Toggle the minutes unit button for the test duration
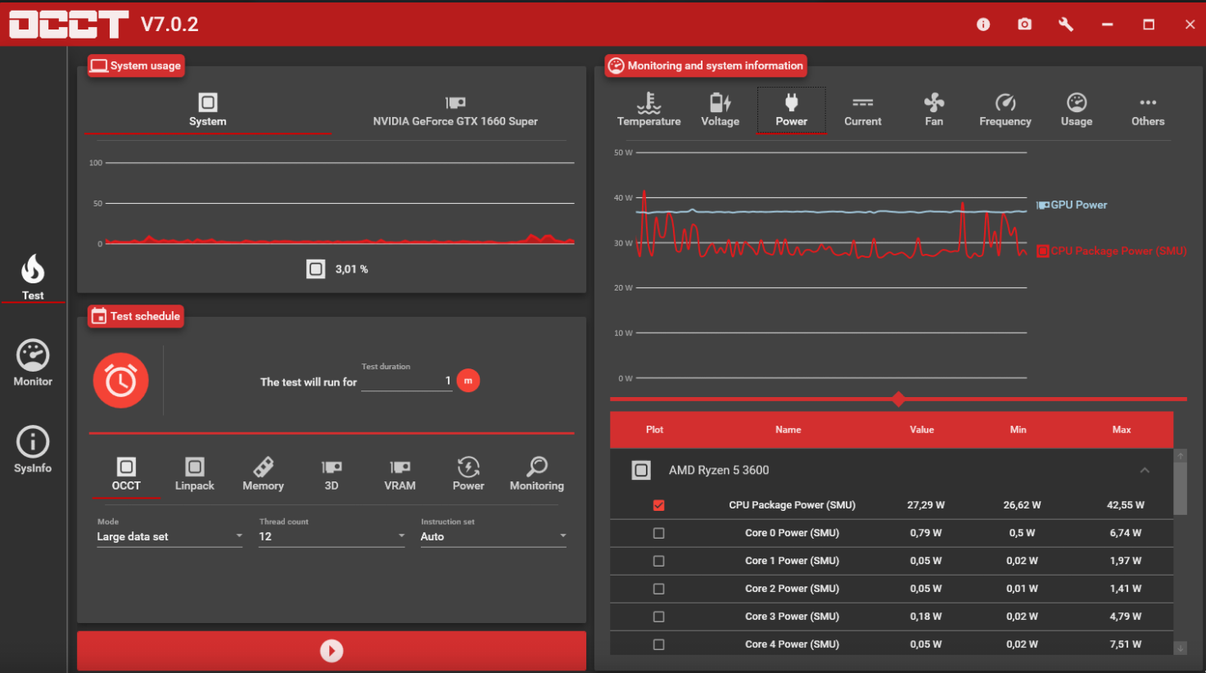 pyautogui.click(x=468, y=381)
